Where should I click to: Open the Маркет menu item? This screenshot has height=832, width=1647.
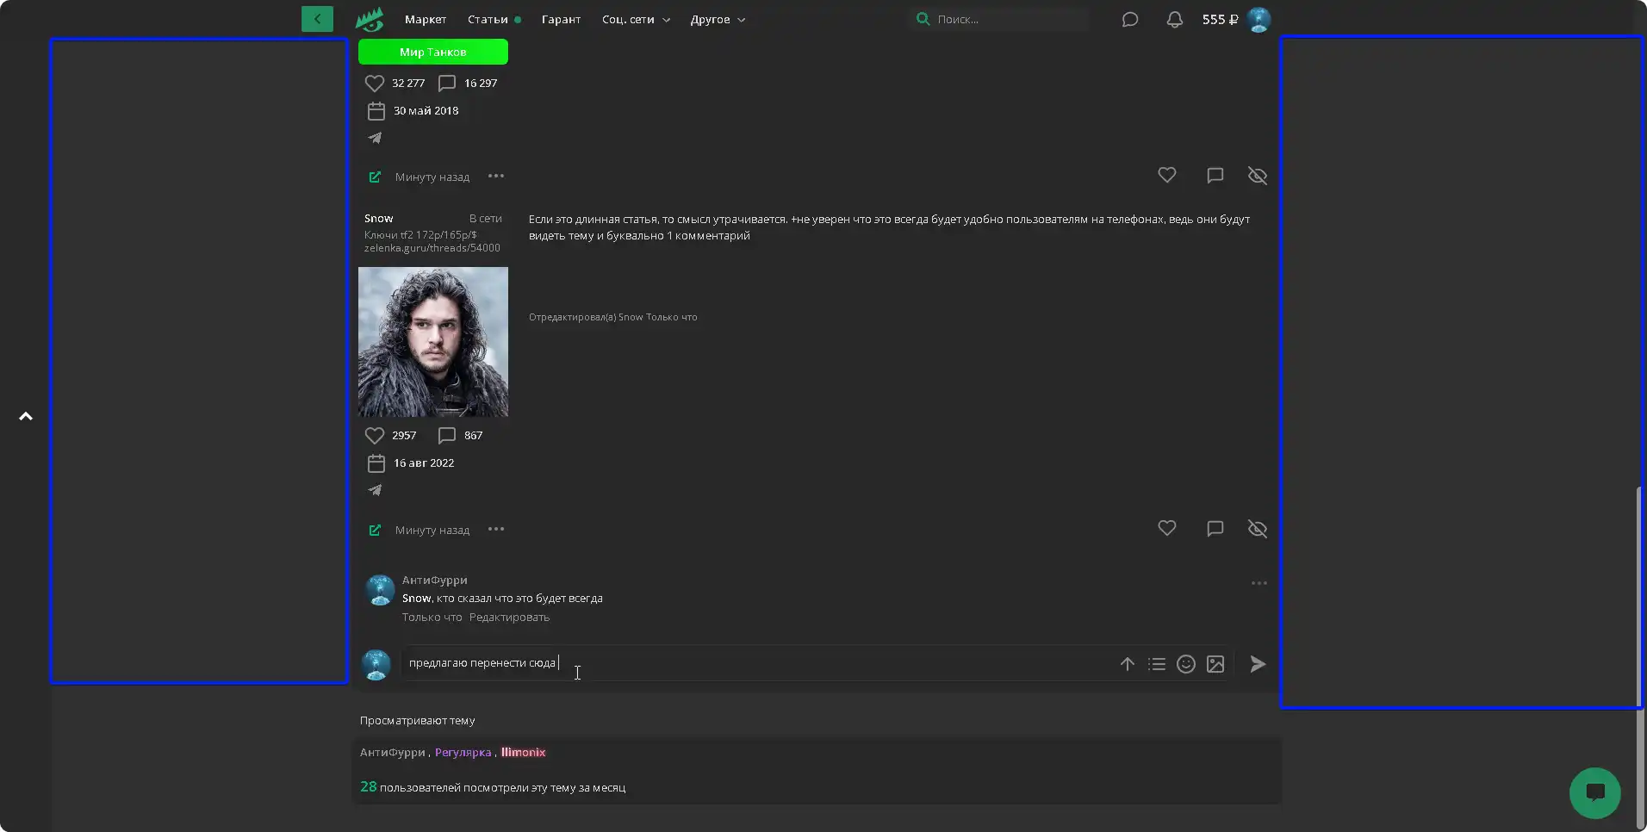(426, 19)
